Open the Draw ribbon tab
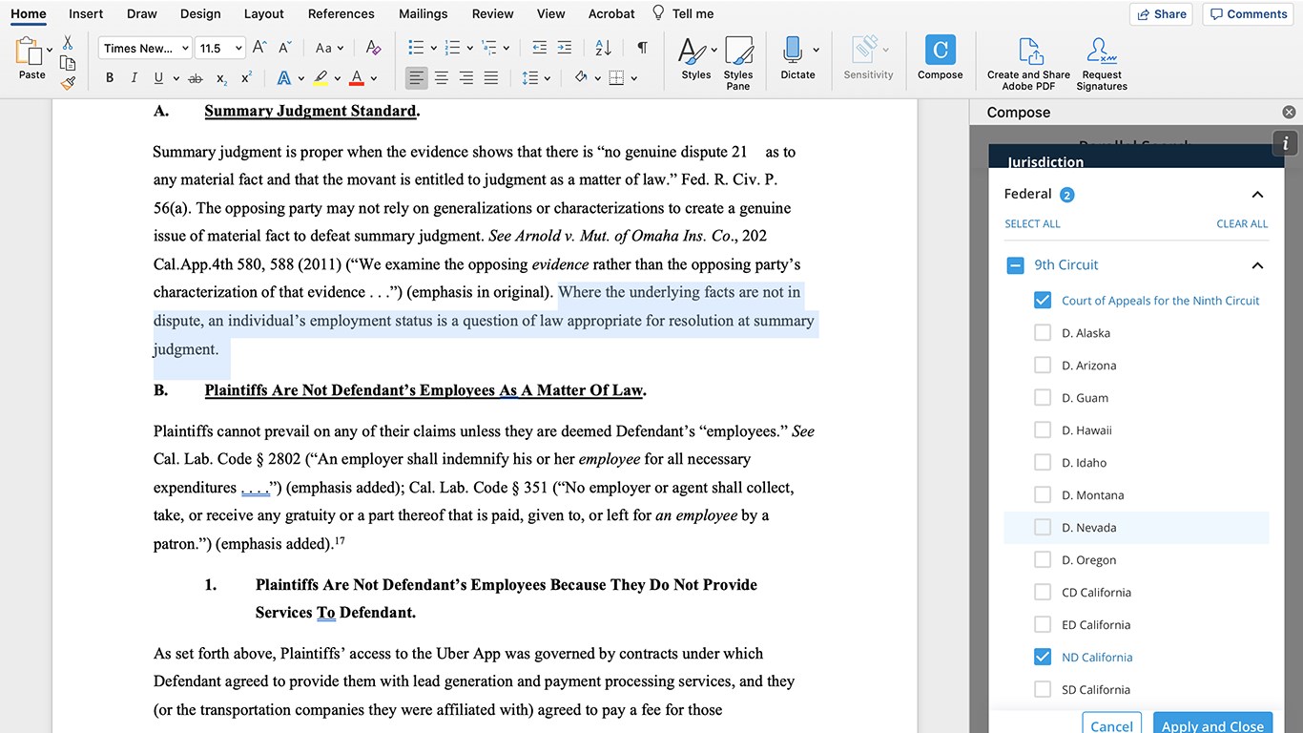Viewport: 1303px width, 733px height. pos(142,13)
